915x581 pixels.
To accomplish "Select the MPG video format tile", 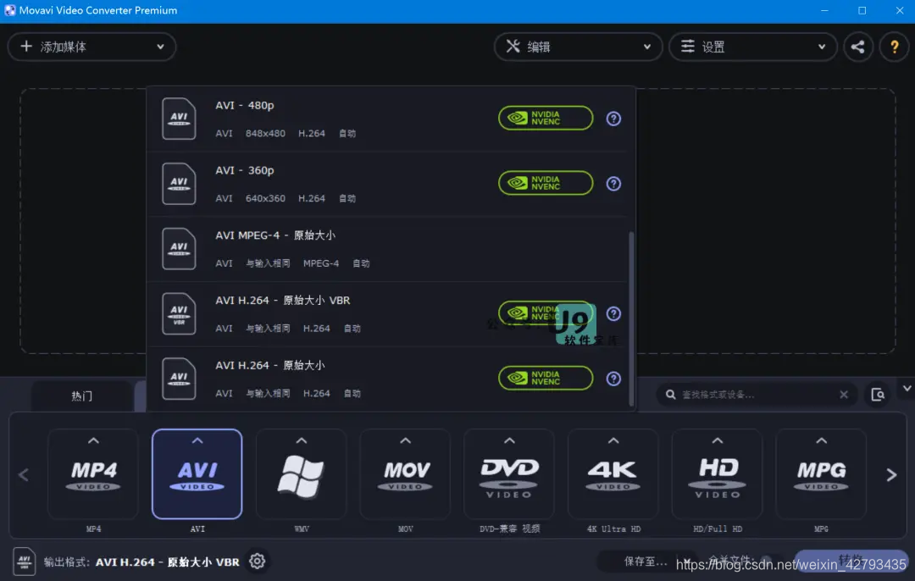I will click(821, 473).
